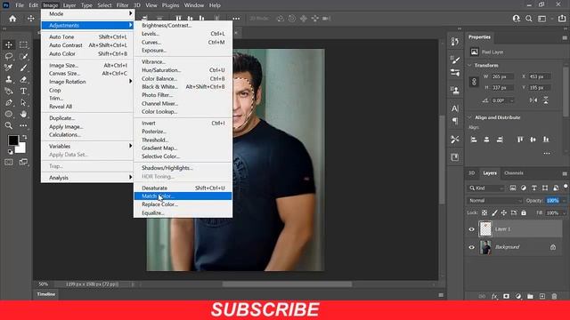Open the Select menu
Image resolution: width=570 pixels, height=320 pixels.
coord(104,5)
